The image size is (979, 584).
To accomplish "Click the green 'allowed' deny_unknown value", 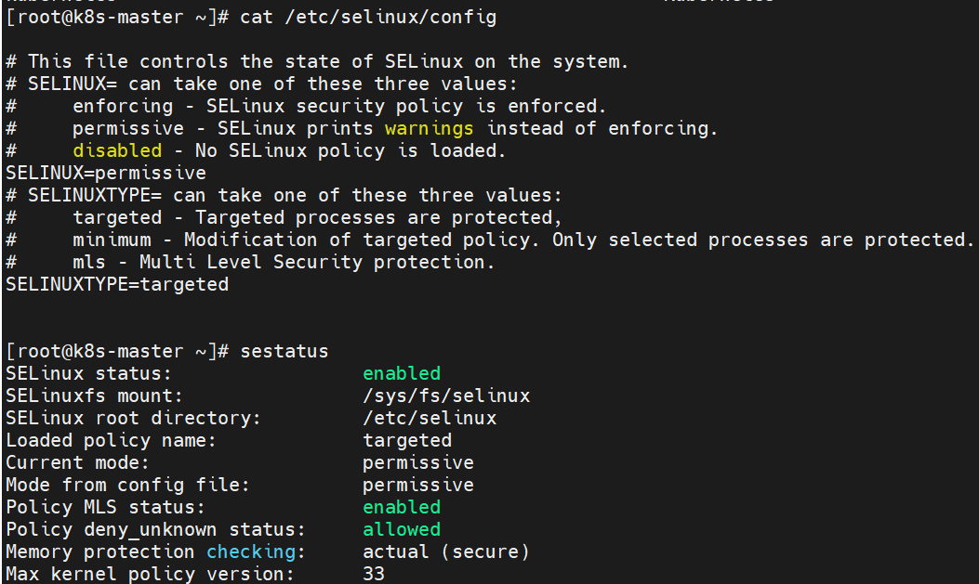I will click(x=402, y=529).
